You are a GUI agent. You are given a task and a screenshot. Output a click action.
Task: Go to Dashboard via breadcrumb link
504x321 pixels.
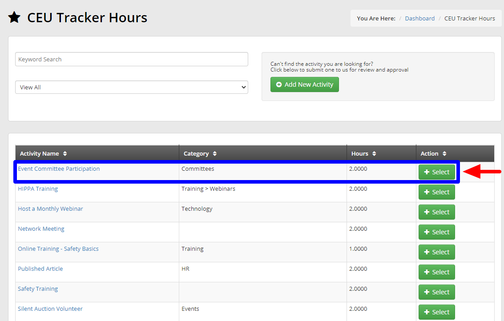(420, 18)
